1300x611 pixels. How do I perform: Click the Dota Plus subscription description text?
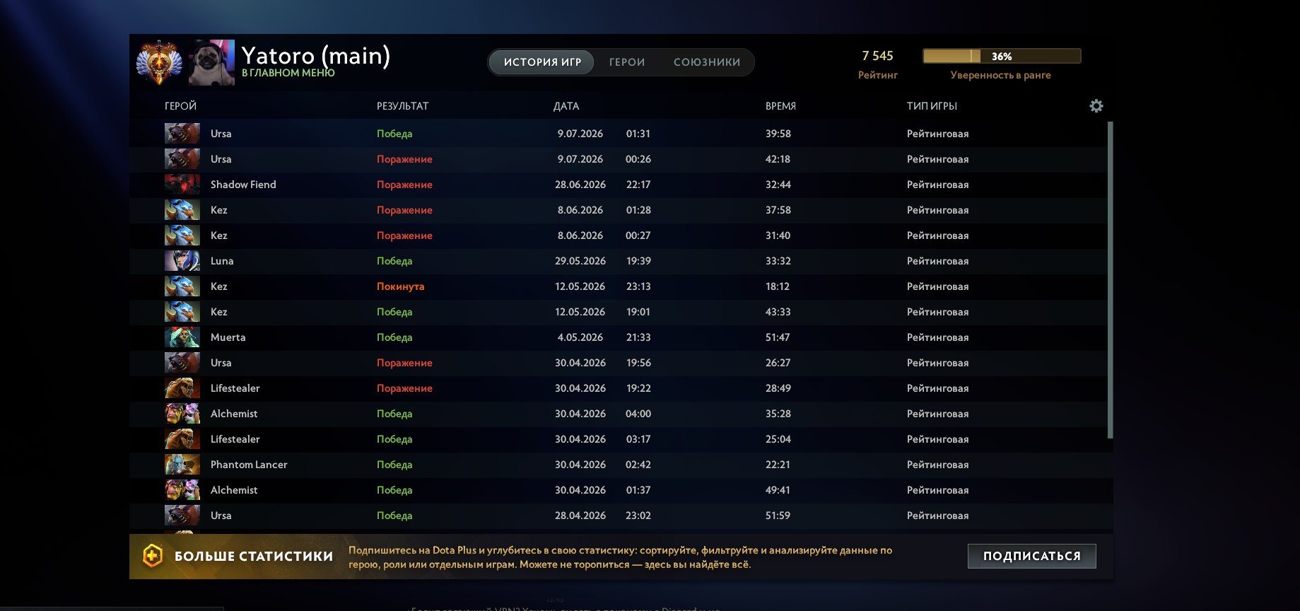point(620,557)
